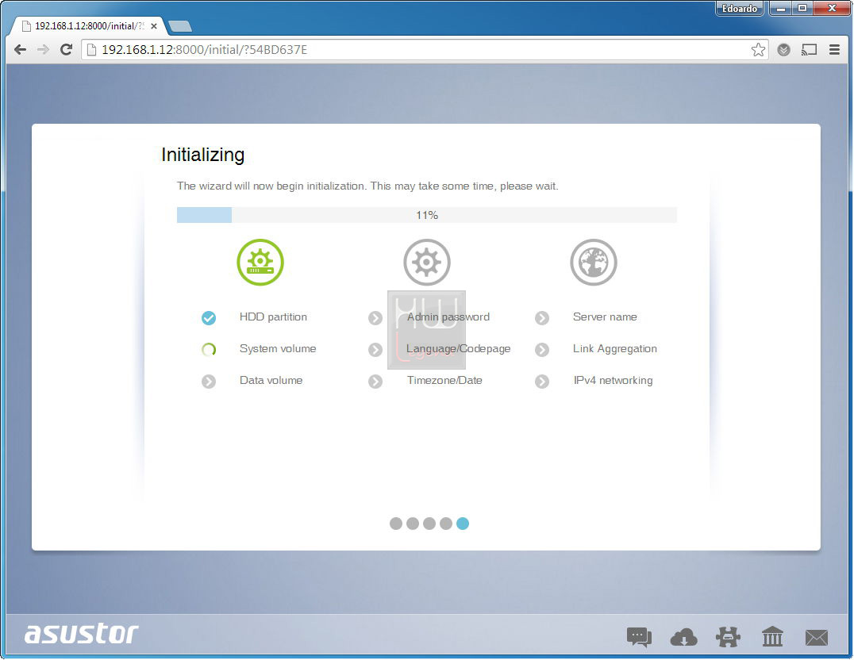Open a new browser tab
854x660 pixels.
[x=179, y=26]
